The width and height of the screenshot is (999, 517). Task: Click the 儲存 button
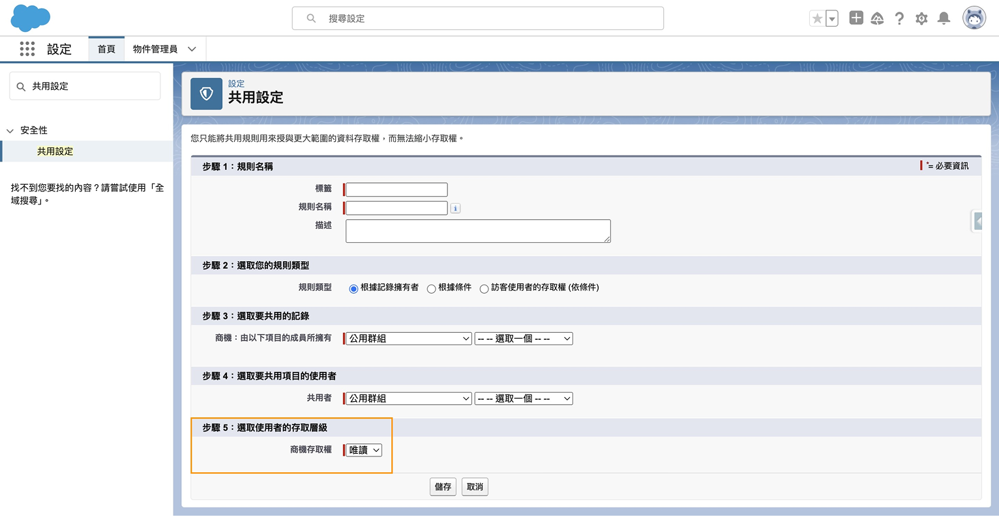(x=443, y=487)
